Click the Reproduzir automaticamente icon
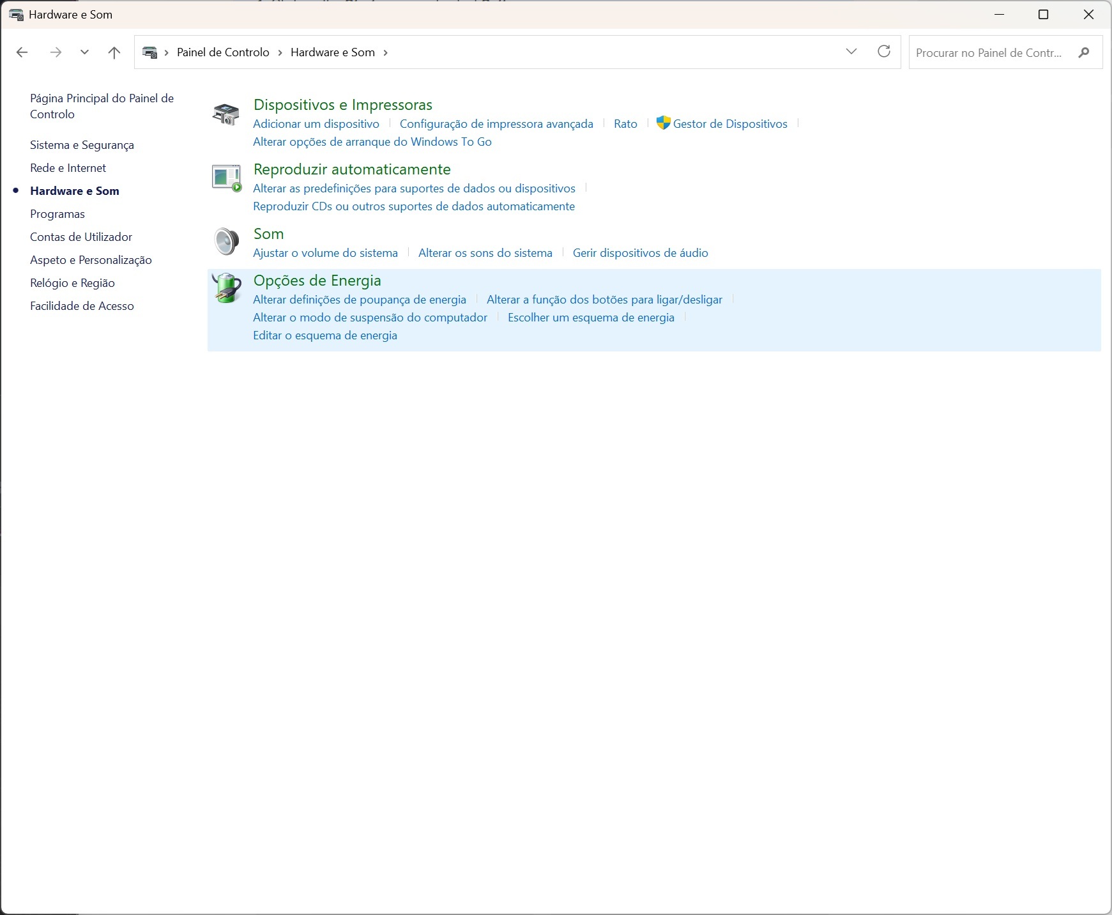Screen dimensions: 1112x915 point(226,178)
